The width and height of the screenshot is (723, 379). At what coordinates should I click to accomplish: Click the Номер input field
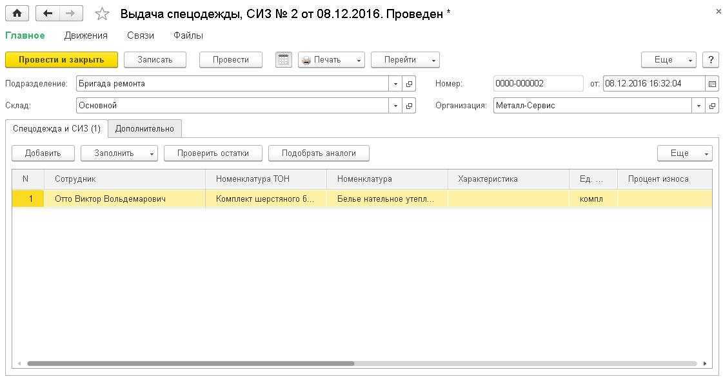click(538, 84)
